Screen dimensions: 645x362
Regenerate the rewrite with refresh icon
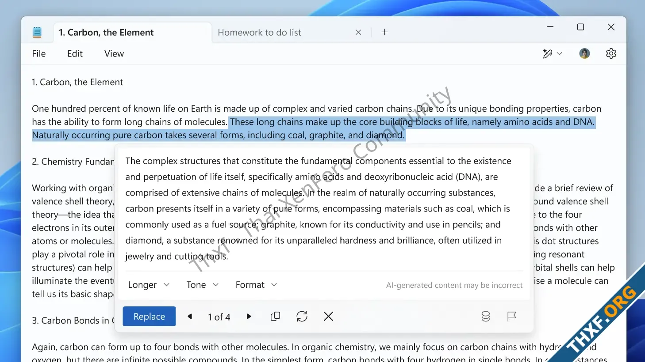coord(302,317)
